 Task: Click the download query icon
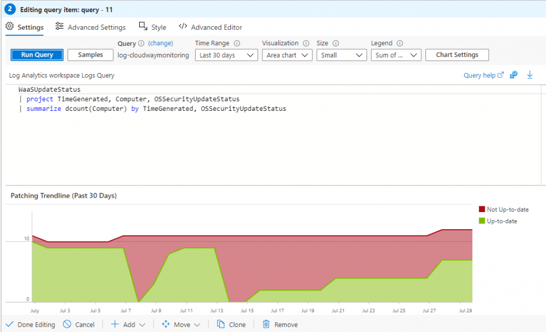529,75
